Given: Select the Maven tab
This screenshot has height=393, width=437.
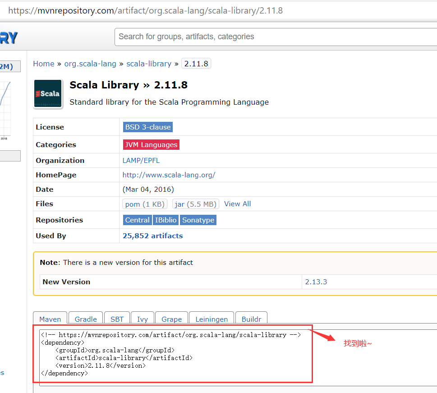Looking at the screenshot, I should [50, 319].
